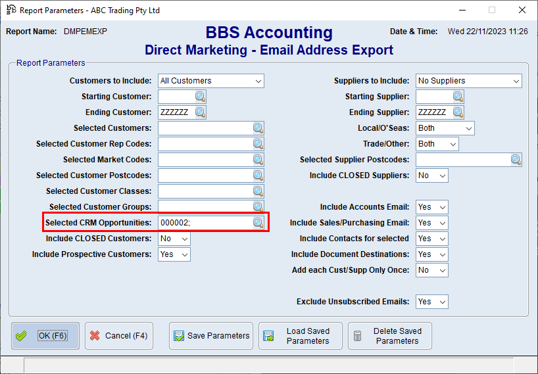Click into the Selected Customer Classes field

tap(205, 191)
